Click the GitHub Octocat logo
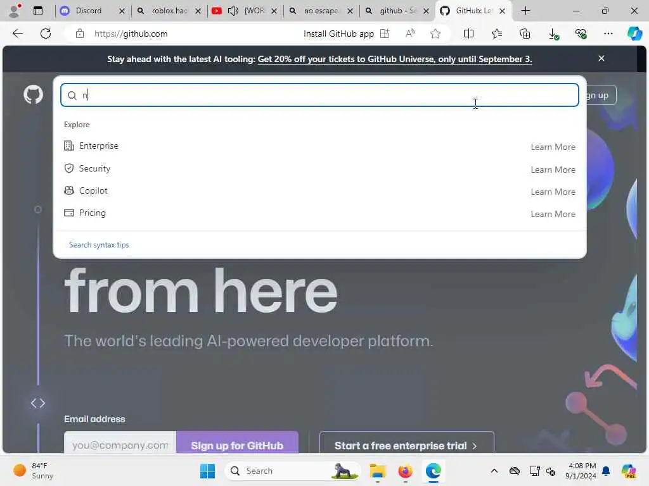Image resolution: width=649 pixels, height=486 pixels. 33,95
